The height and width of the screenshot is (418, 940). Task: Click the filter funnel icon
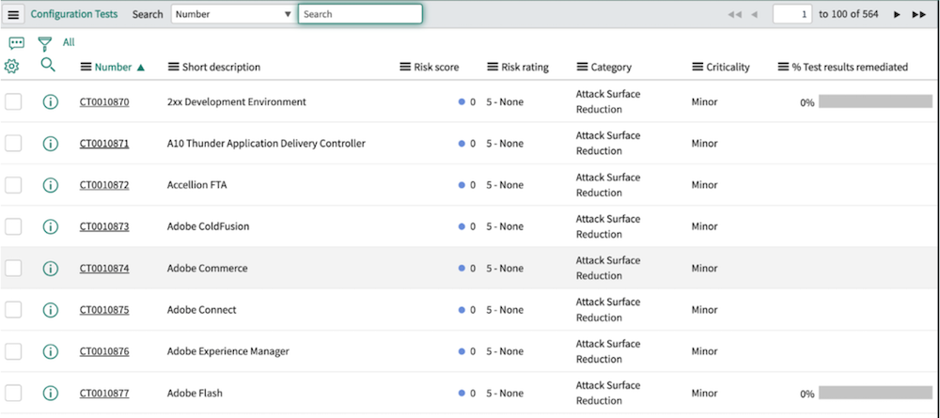pos(44,43)
